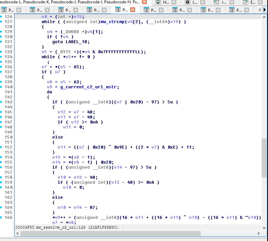Click the LABEL_18 goto target
This screenshot has height=241, width=268.
click(77, 42)
